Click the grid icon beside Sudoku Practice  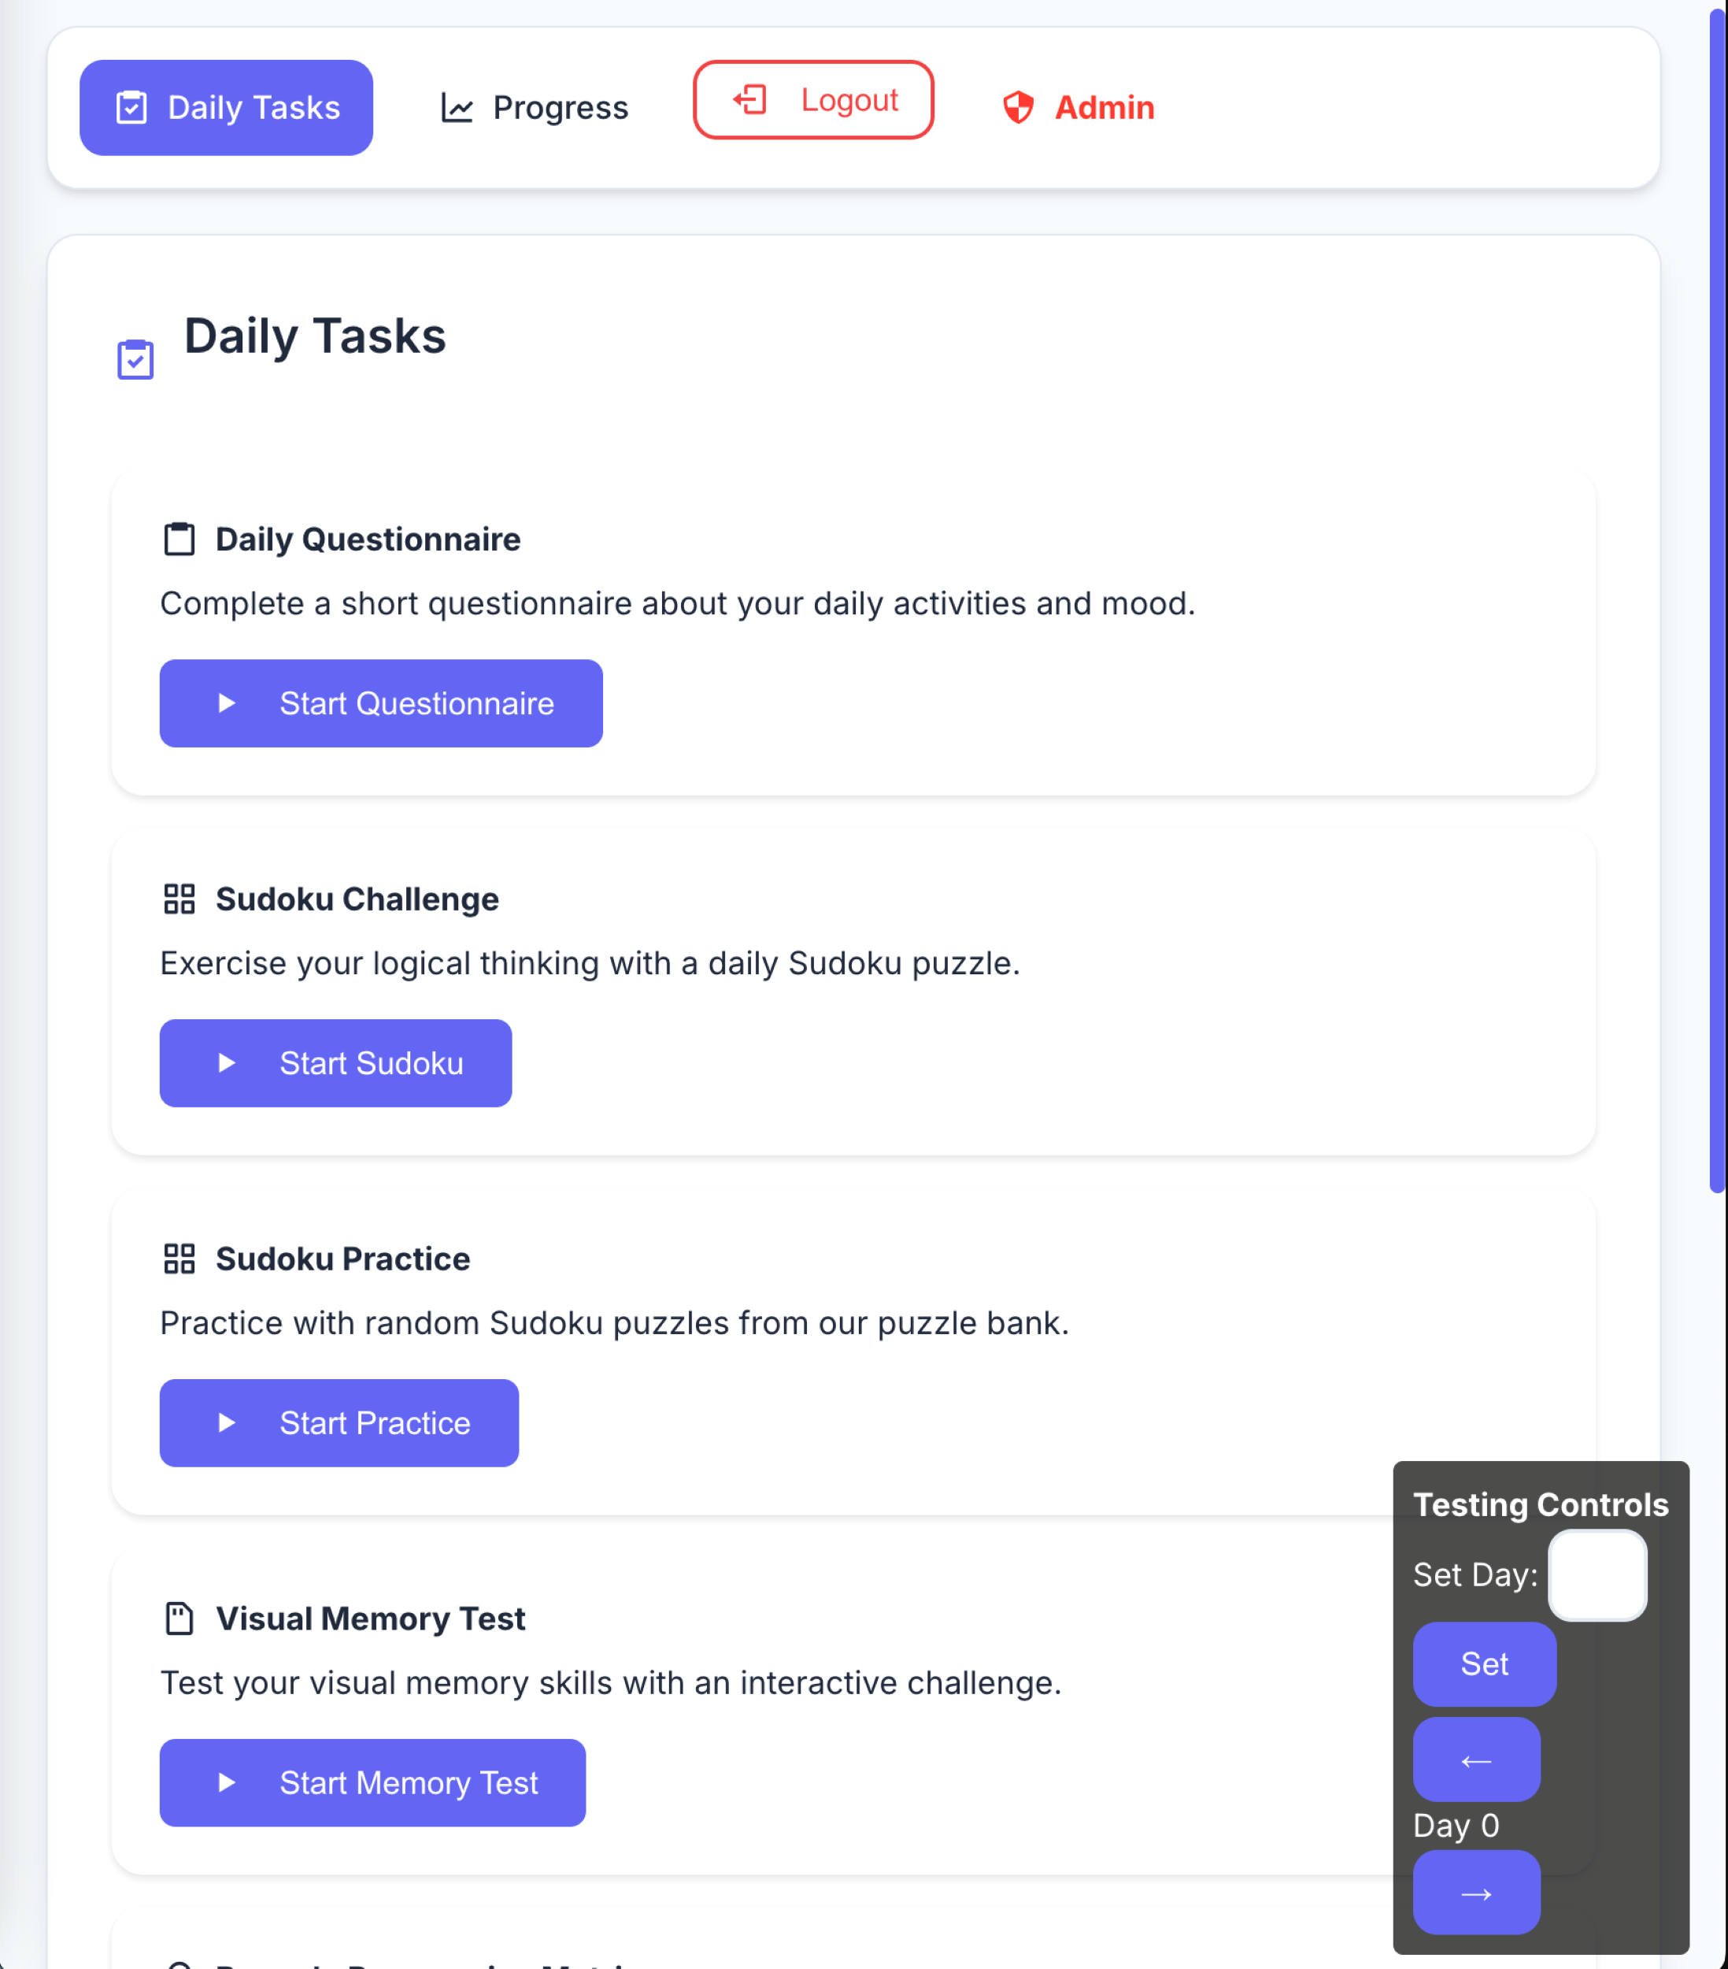click(179, 1258)
